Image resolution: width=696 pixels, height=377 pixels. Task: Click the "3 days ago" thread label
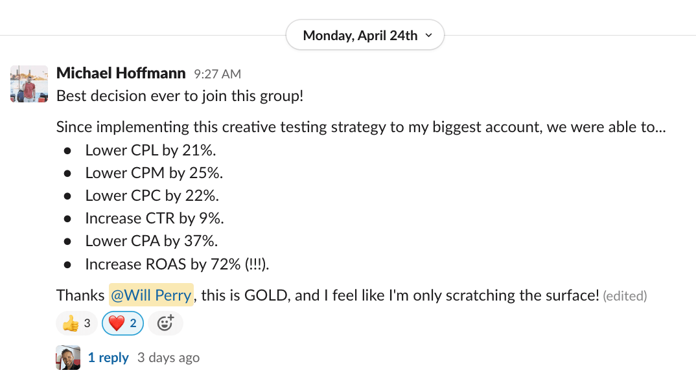[x=168, y=358]
